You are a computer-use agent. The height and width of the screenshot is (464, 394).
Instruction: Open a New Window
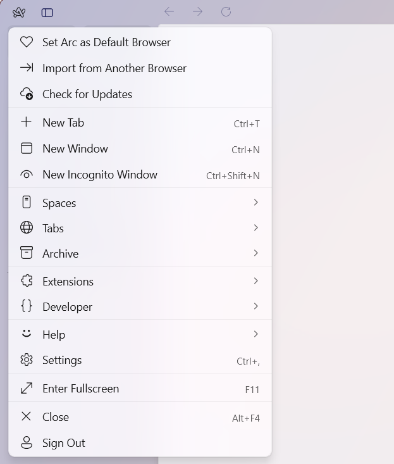75,149
